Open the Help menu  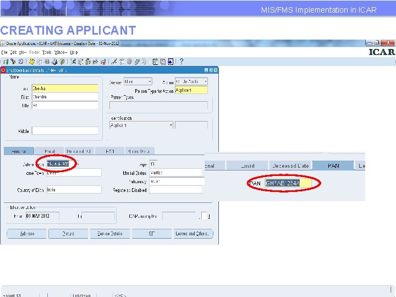tap(74, 52)
